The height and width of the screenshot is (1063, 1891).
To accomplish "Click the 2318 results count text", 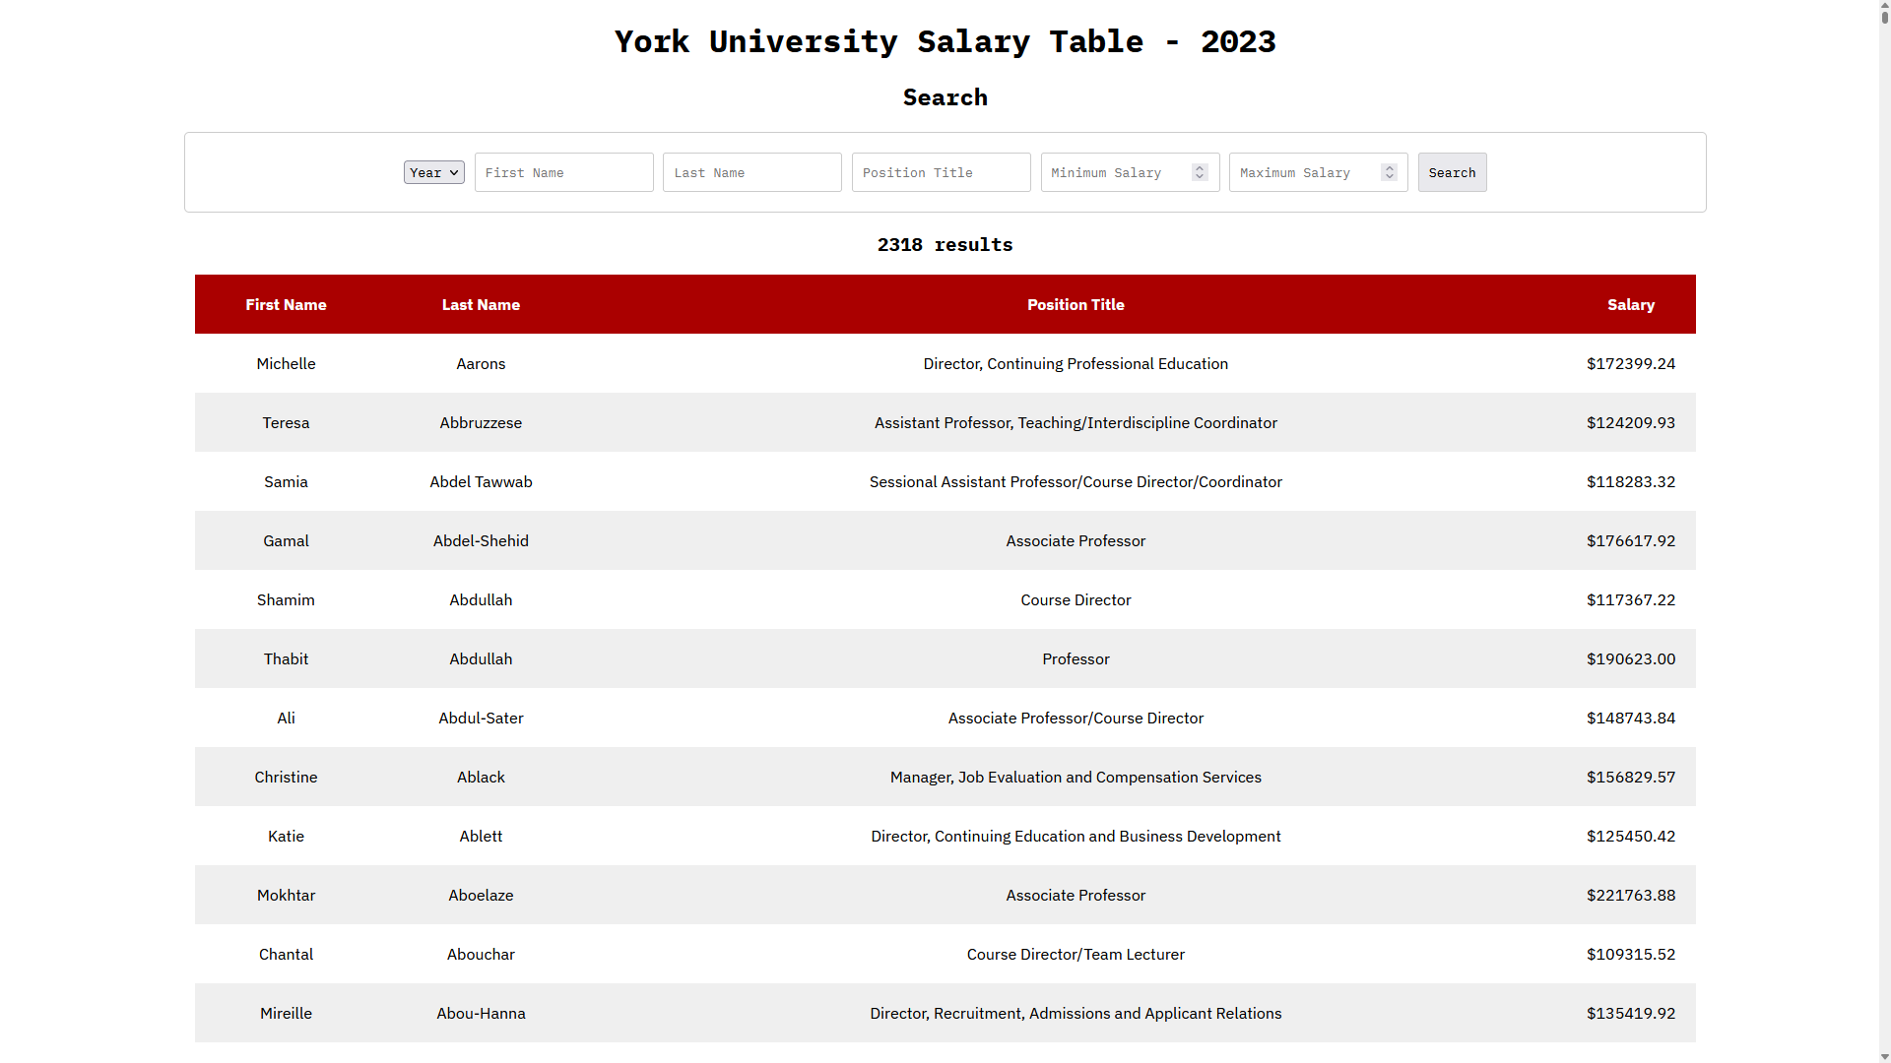I will [945, 244].
